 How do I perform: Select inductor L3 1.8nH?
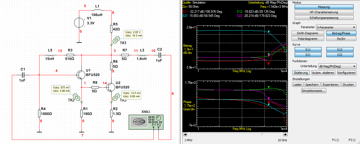tap(142, 55)
